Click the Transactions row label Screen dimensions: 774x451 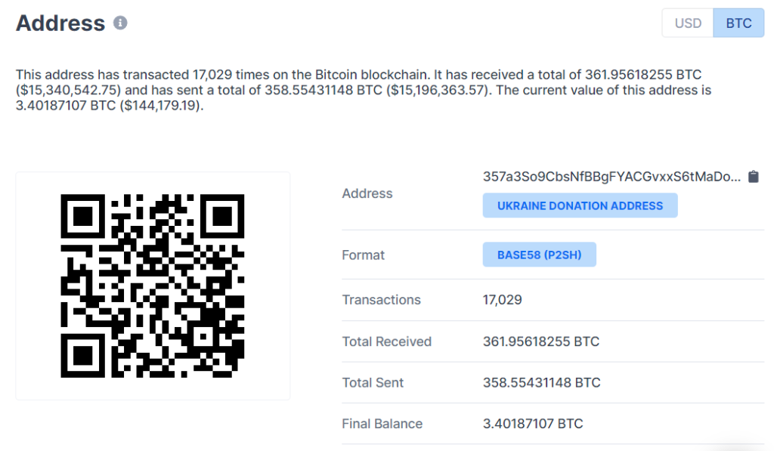pyautogui.click(x=381, y=300)
